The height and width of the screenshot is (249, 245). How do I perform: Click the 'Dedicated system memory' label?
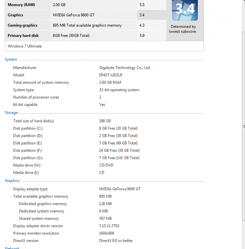[42, 211]
